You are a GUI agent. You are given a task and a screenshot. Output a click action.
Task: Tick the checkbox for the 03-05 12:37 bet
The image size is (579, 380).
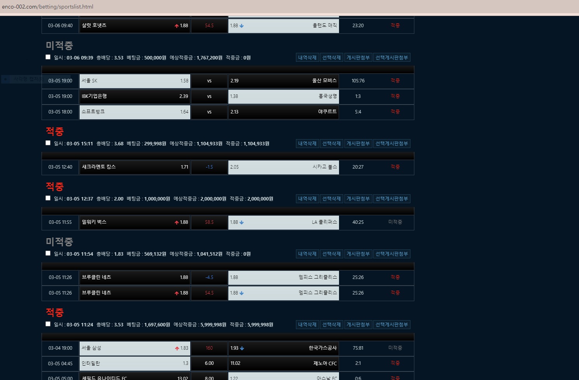point(48,198)
